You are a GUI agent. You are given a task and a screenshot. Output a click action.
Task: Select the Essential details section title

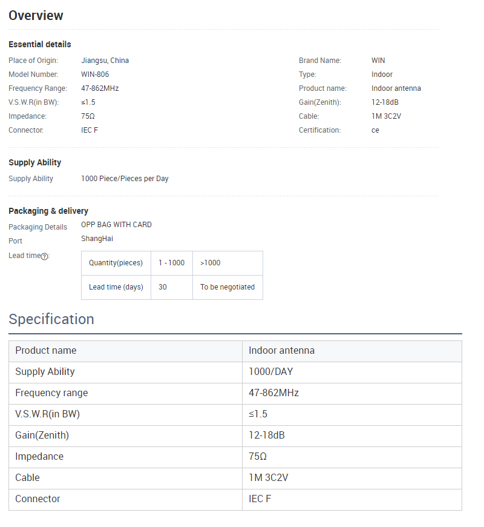pyautogui.click(x=39, y=44)
